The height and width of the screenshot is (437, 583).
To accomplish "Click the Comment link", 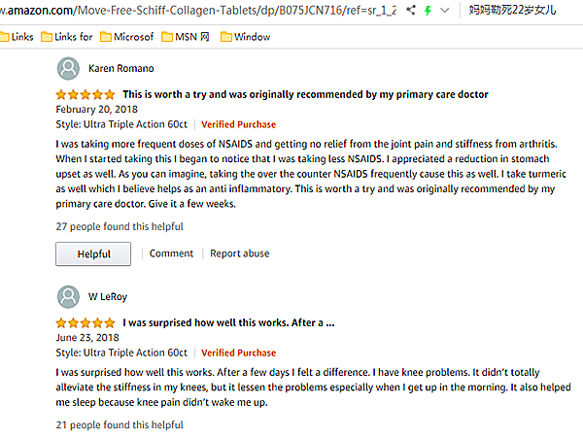I will click(171, 253).
